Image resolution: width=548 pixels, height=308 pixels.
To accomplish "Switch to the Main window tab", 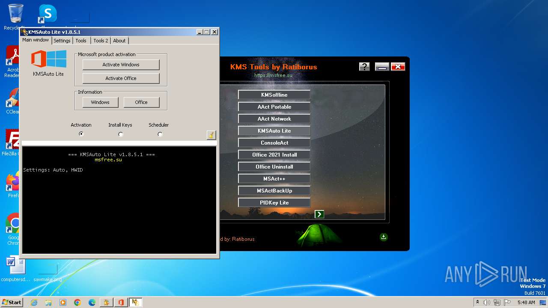I will pyautogui.click(x=36, y=40).
